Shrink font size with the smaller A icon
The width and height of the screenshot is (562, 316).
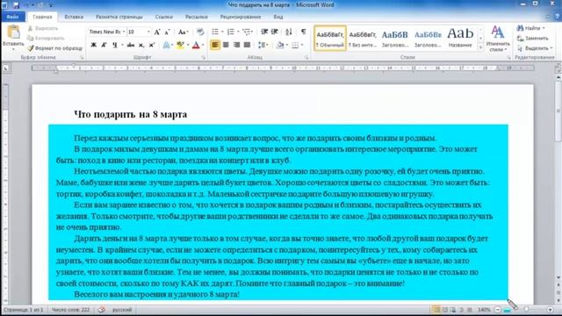click(167, 32)
